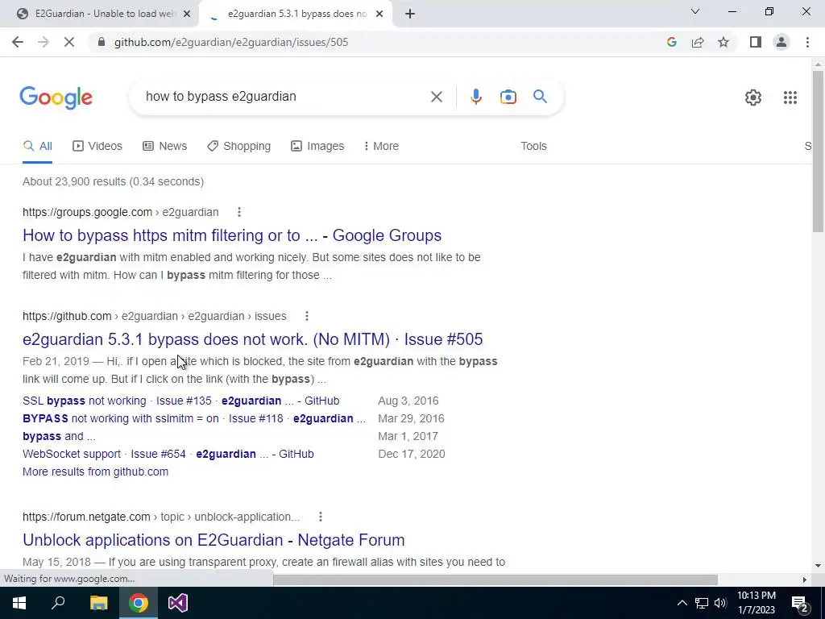825x619 pixels.
Task: Open 'BYPASS not working with sslmitm' link
Action: [x=194, y=419]
